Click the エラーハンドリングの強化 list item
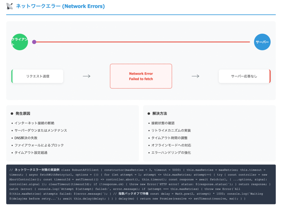282x206 pixels. [171, 153]
